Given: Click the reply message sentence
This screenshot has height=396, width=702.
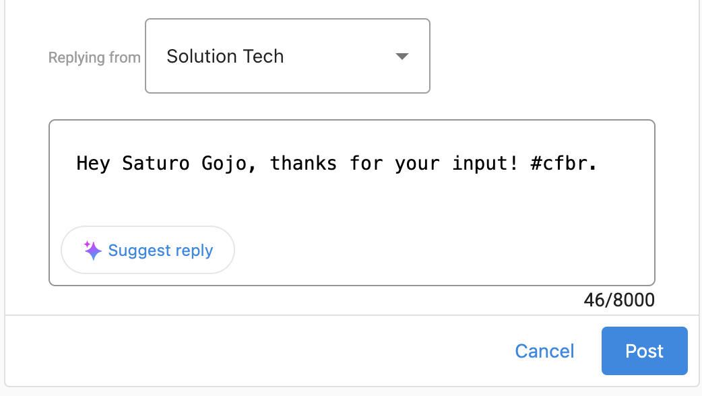Looking at the screenshot, I should click(337, 163).
